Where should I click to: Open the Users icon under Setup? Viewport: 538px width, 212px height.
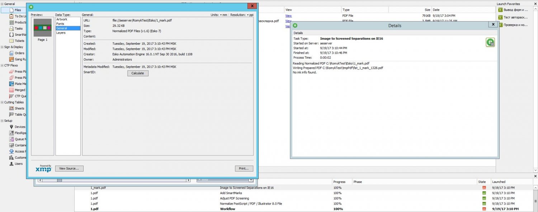pyautogui.click(x=11, y=164)
